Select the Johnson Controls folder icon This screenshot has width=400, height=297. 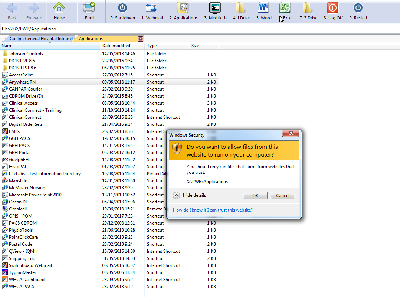[x=5, y=53]
